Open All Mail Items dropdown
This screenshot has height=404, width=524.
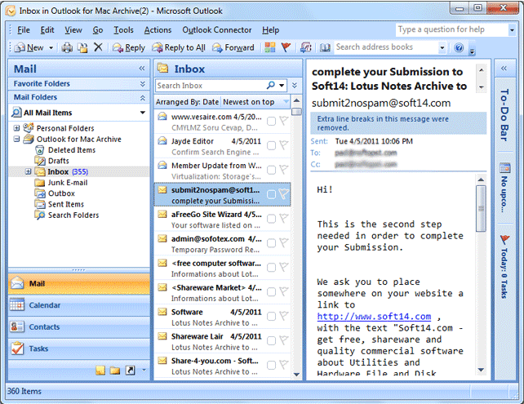(143, 113)
